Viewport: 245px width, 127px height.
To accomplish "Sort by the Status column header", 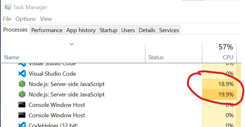I will click(156, 57).
